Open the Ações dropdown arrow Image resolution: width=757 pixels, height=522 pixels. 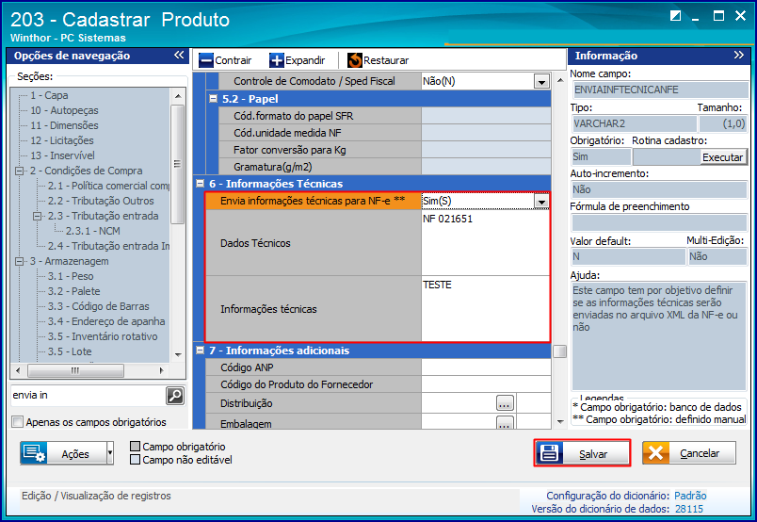[x=110, y=453]
